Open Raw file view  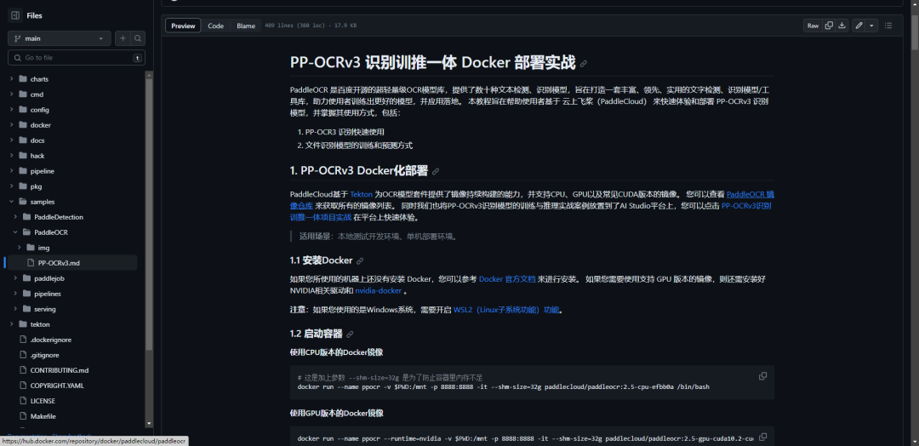[813, 26]
